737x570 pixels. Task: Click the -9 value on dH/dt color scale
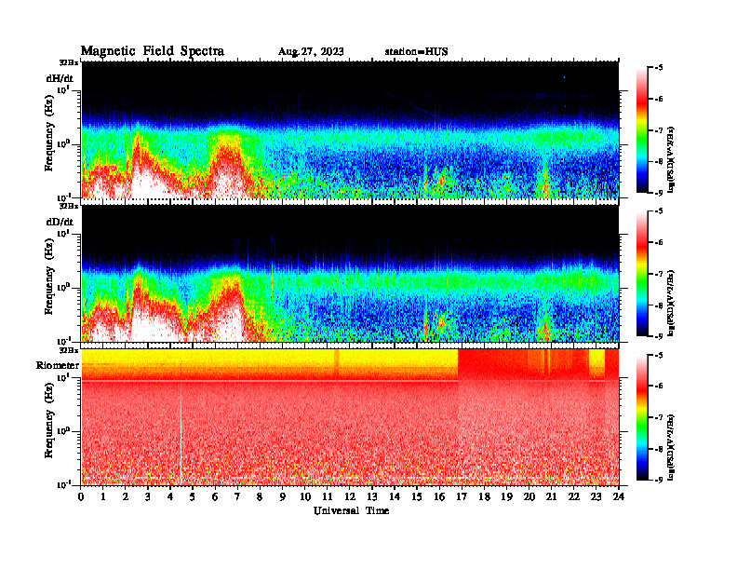(x=659, y=193)
